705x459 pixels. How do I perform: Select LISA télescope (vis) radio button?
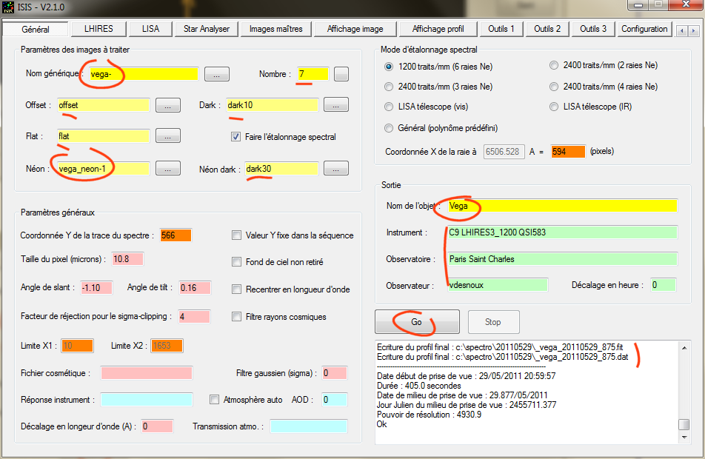pos(390,107)
